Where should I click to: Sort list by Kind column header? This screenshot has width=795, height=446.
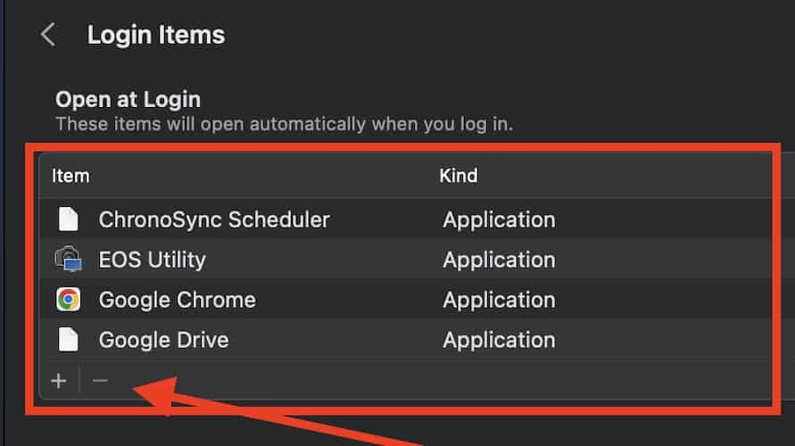click(x=459, y=176)
